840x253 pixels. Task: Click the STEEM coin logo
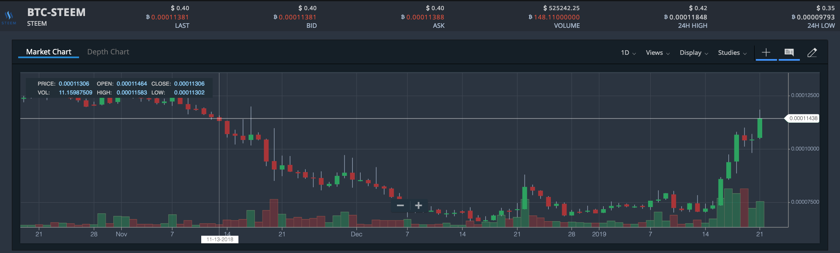pos(9,17)
